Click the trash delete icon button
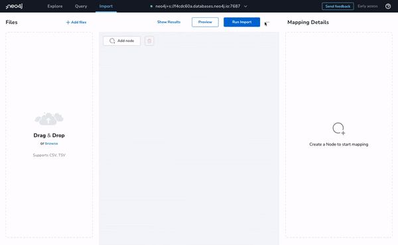The image size is (398, 245). pyautogui.click(x=149, y=41)
